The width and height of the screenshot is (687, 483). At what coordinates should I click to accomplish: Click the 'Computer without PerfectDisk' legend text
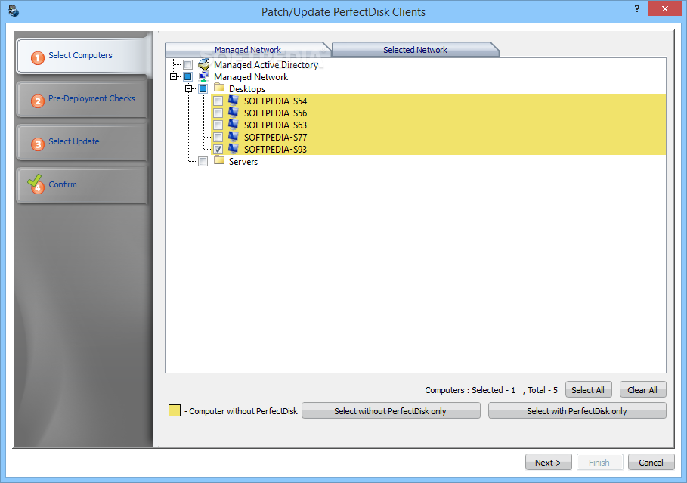[243, 411]
